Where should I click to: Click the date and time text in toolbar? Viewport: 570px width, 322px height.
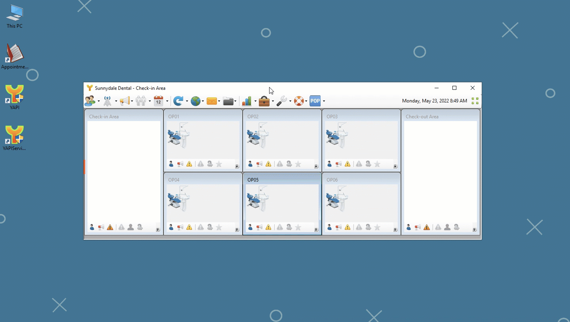coord(435,101)
